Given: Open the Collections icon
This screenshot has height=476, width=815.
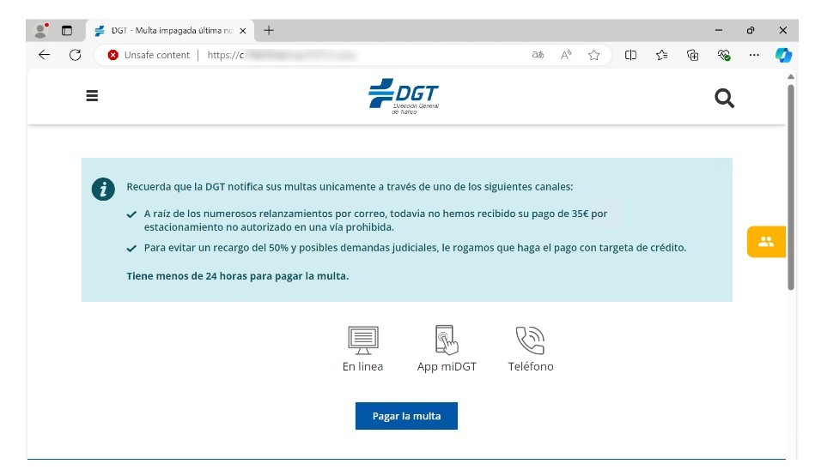Looking at the screenshot, I should point(692,55).
